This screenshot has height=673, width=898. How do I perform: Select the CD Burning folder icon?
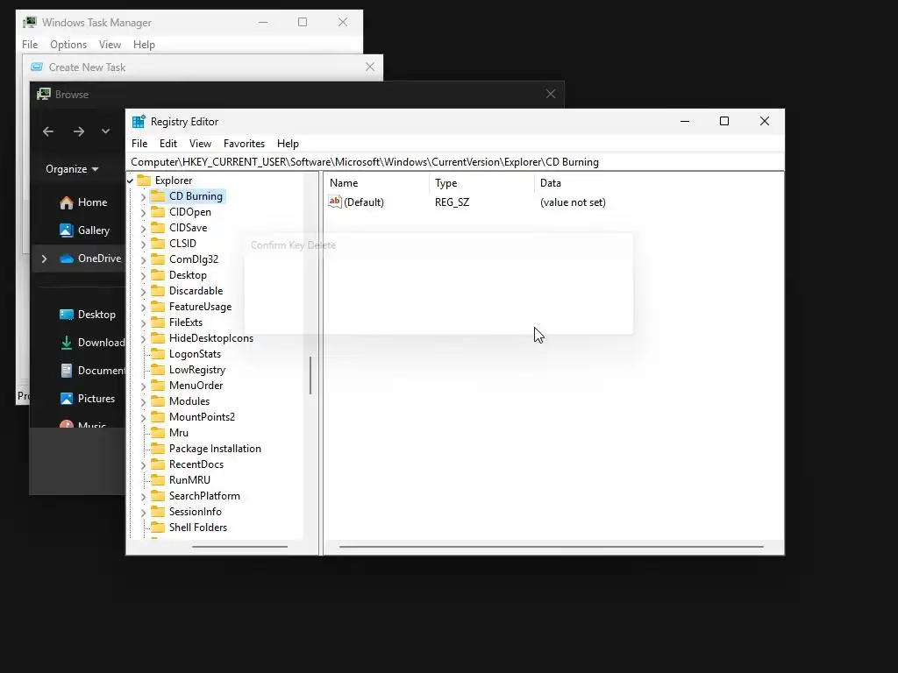(x=158, y=196)
